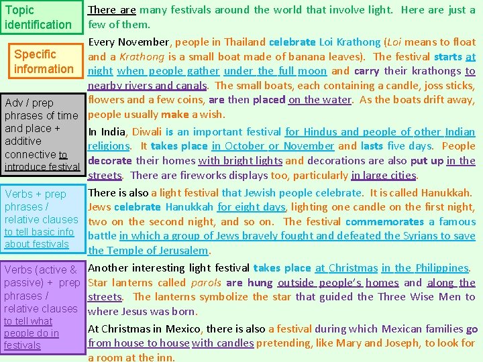Click the words 'Loi Krathong'
The width and height of the screenshot is (483, 362).
[350, 42]
